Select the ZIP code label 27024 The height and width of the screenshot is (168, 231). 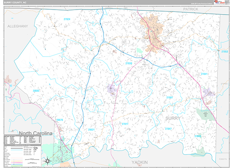(67, 19)
